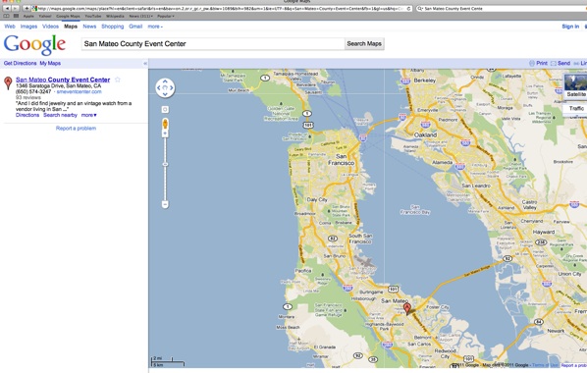Switch to Satellite map view
This screenshot has width=587, height=373.
click(x=576, y=85)
